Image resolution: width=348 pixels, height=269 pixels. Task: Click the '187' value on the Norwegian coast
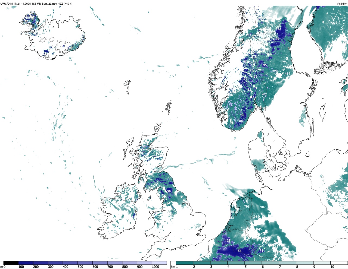(249, 36)
